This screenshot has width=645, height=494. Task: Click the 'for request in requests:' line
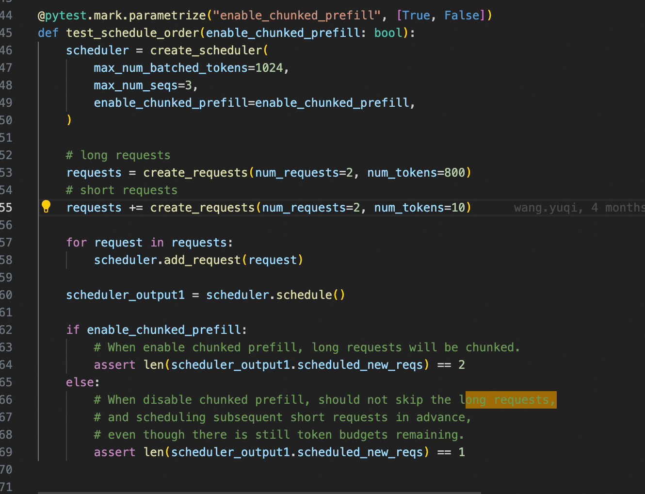click(x=149, y=243)
